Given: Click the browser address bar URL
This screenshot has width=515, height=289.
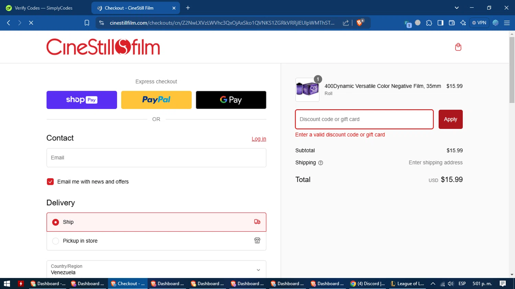Looking at the screenshot, I should [x=222, y=23].
